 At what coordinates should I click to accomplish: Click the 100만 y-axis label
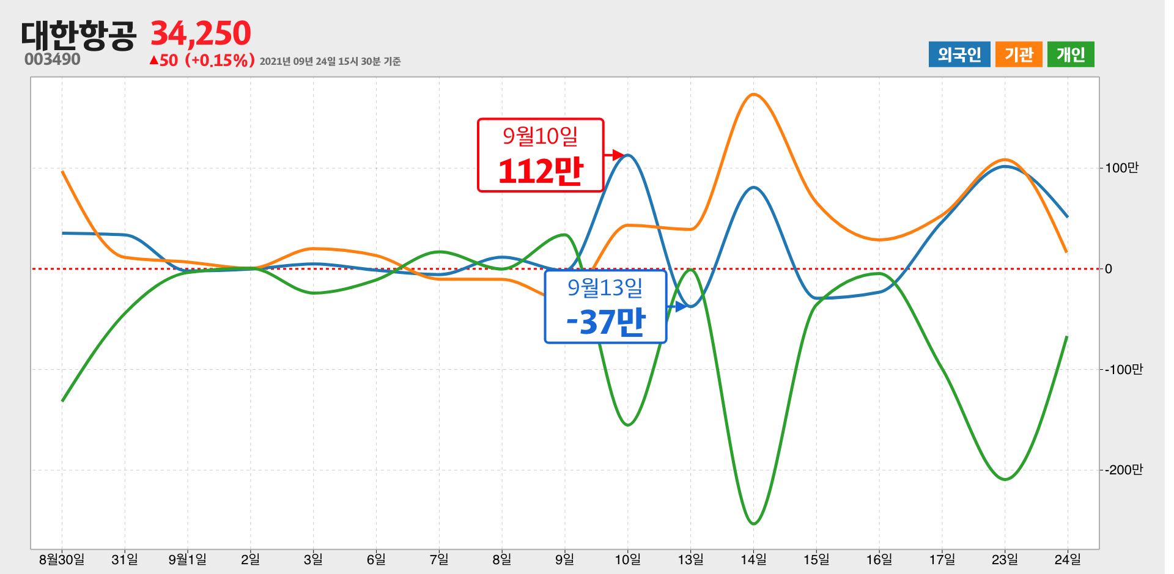tap(1122, 168)
